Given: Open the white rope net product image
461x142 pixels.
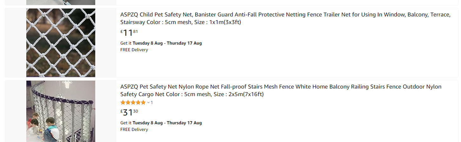Looking at the screenshot, I should 61,43.
